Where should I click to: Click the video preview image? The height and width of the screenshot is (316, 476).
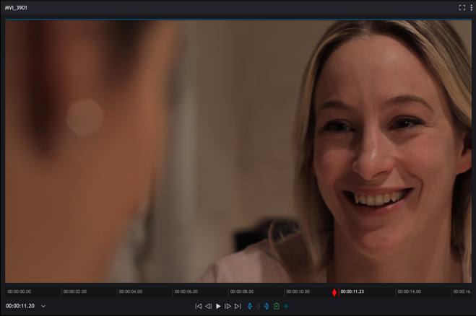[238, 151]
